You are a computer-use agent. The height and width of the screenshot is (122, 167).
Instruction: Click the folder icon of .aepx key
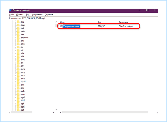(18, 25)
